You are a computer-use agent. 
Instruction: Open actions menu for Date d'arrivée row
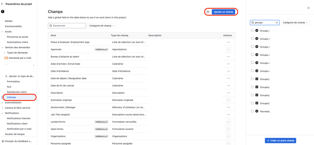[228, 64]
